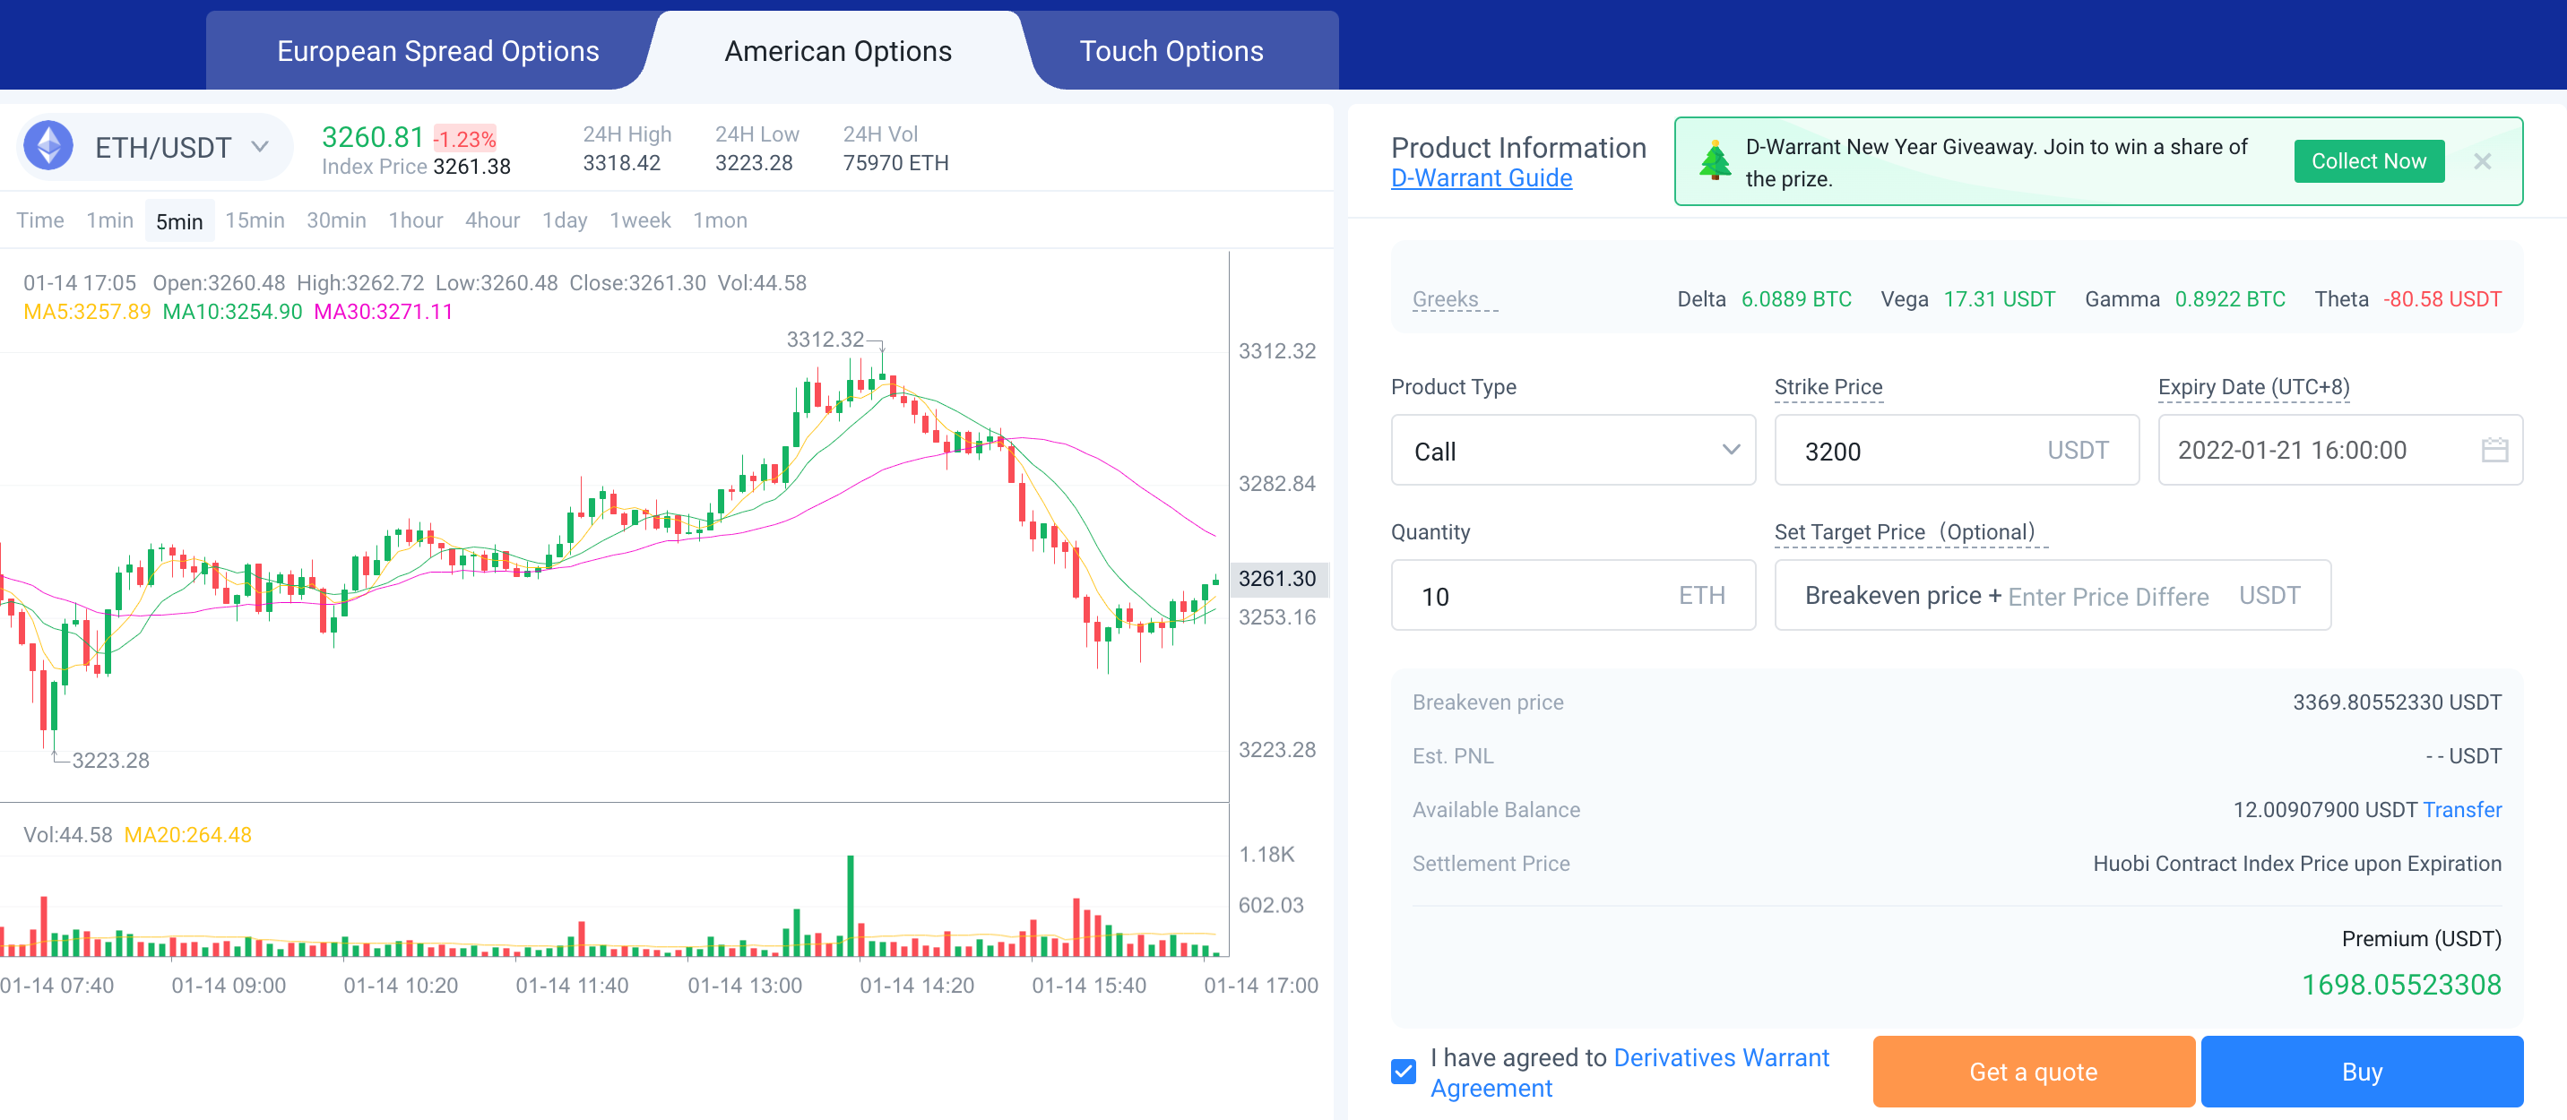2567x1120 pixels.
Task: Click the Collect Now button
Action: (2368, 161)
